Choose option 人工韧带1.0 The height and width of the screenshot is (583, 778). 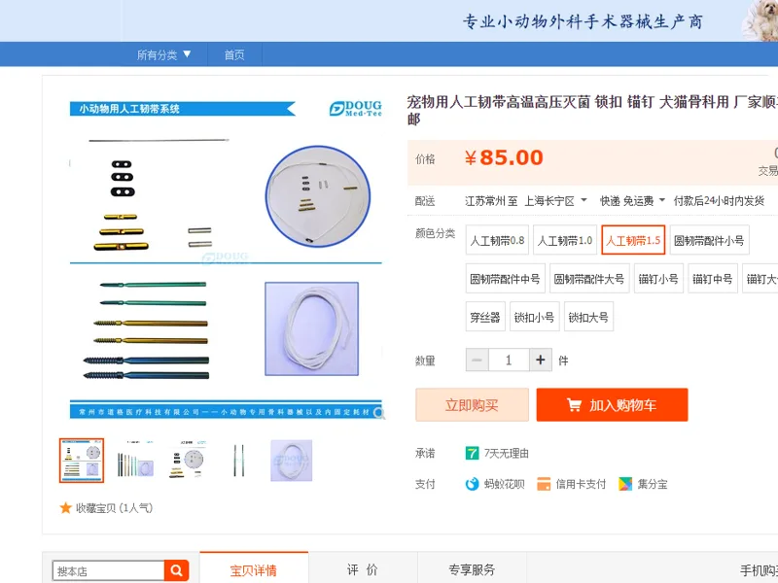tap(565, 240)
